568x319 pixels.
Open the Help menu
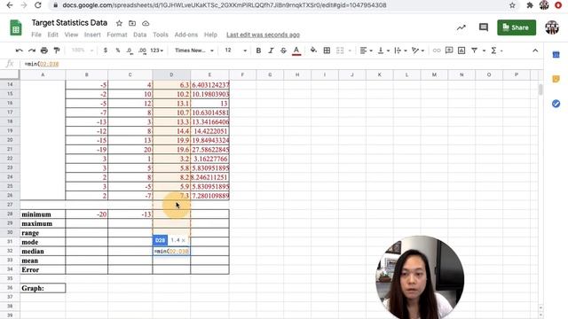210,35
